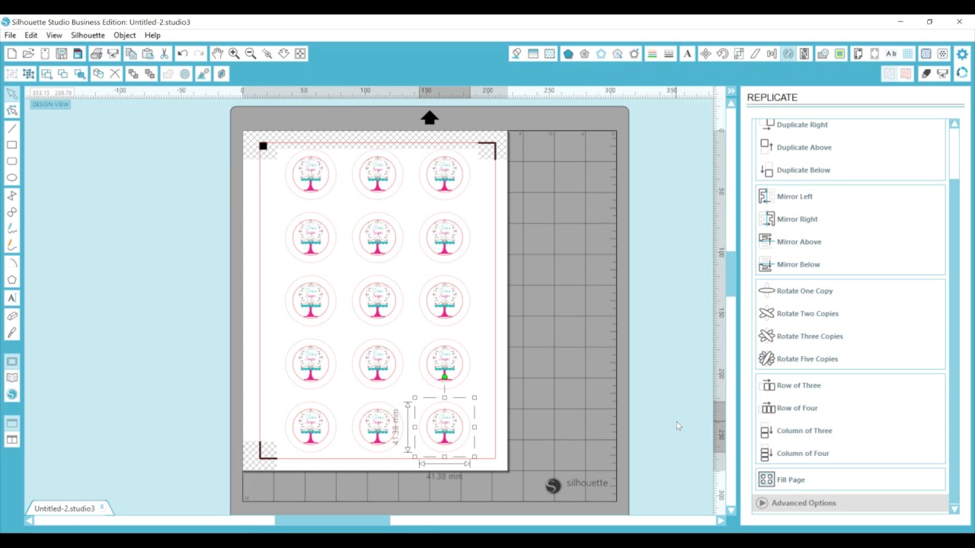Viewport: 975px width, 548px height.
Task: Select the Draw a Rectangle tool
Action: (11, 145)
